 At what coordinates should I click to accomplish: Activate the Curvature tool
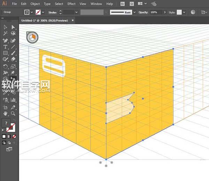point(13,40)
